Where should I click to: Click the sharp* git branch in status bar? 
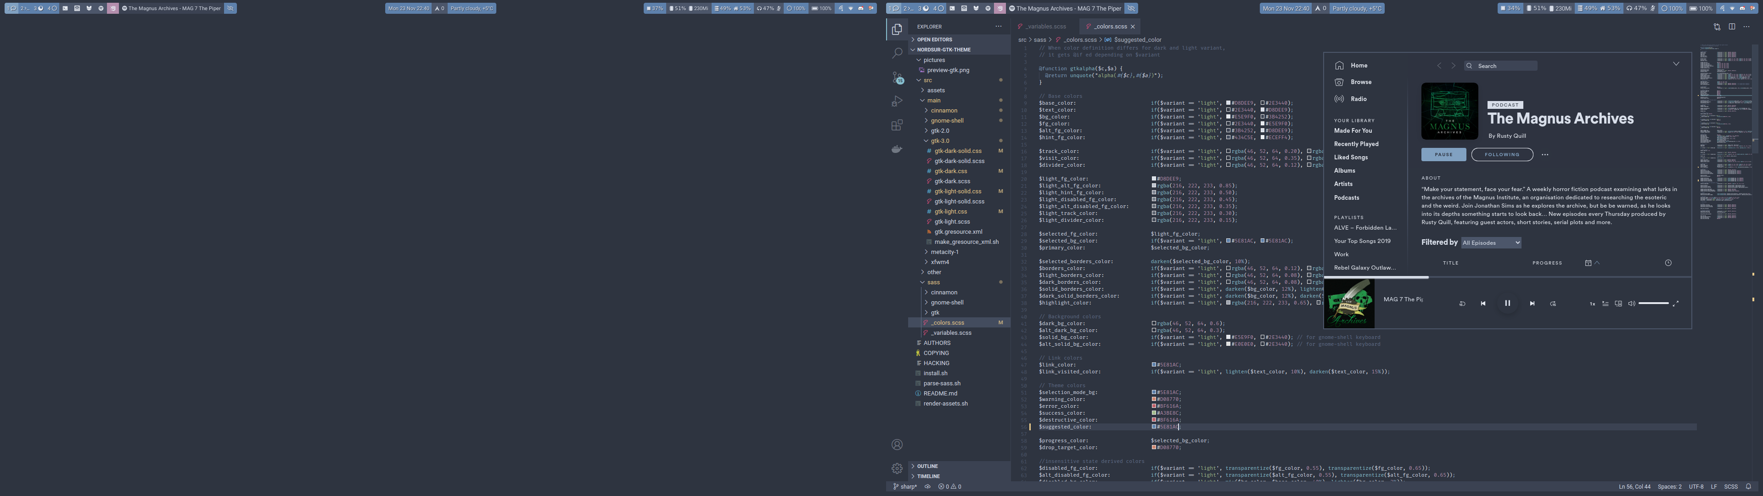[905, 487]
